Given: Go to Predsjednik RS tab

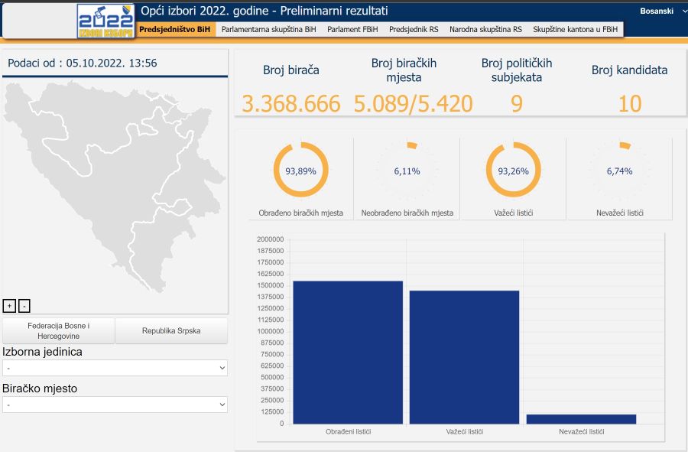Looking at the screenshot, I should tap(414, 29).
